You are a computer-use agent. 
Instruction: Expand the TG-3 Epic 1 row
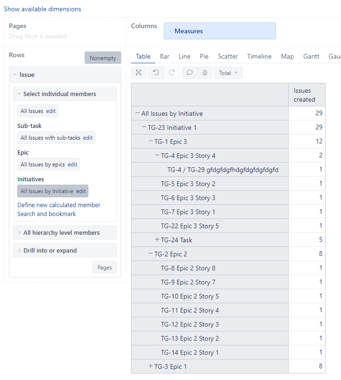tap(151, 366)
